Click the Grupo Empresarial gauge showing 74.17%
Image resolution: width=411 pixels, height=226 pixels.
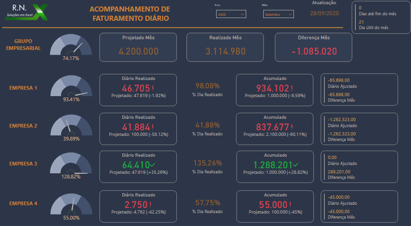click(71, 46)
